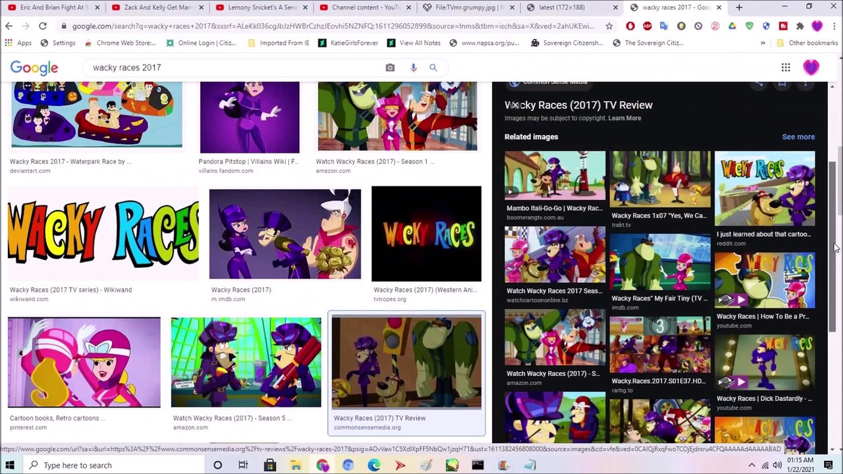Close the wacky races 2017 tab
Screen dimensions: 843x474
click(x=719, y=7)
